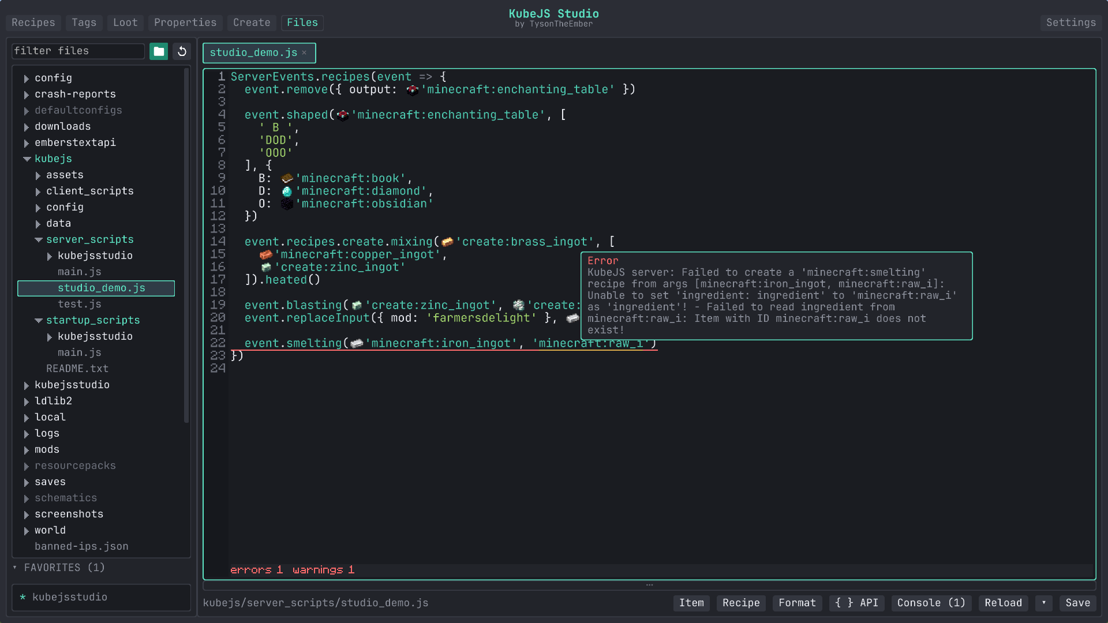
Task: Click the kubejs/server_scripts/studio_demo.js path text
Action: click(x=316, y=603)
